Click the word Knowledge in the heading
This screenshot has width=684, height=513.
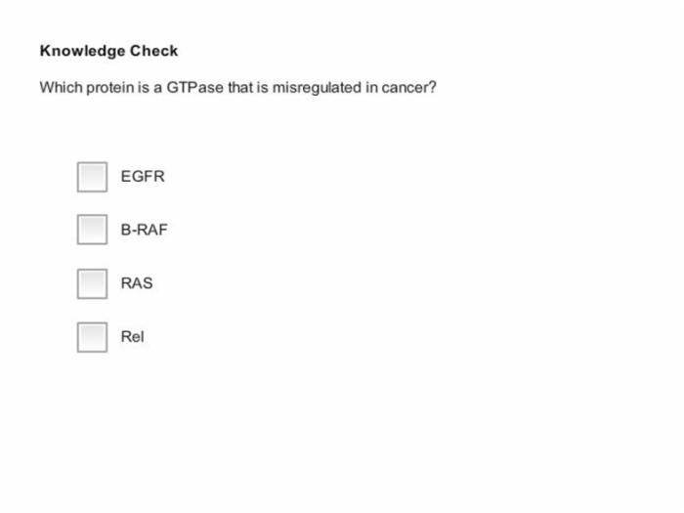point(82,51)
